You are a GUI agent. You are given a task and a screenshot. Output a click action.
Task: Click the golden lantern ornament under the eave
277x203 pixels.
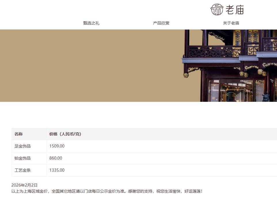point(186,75)
